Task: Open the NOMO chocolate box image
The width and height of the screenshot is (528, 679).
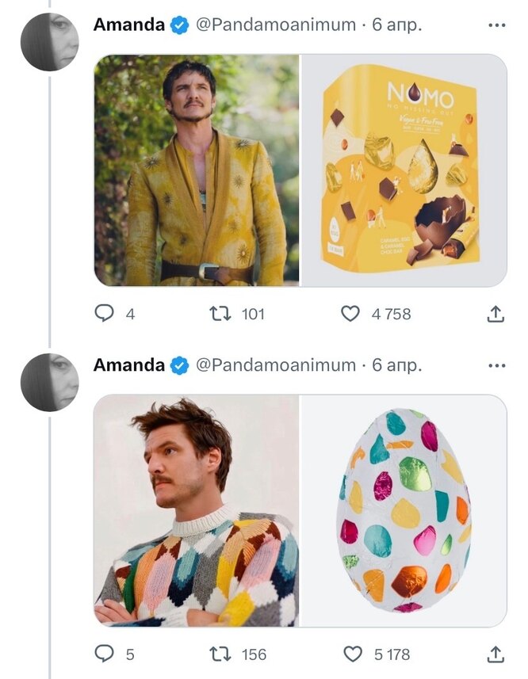Action: [x=404, y=170]
